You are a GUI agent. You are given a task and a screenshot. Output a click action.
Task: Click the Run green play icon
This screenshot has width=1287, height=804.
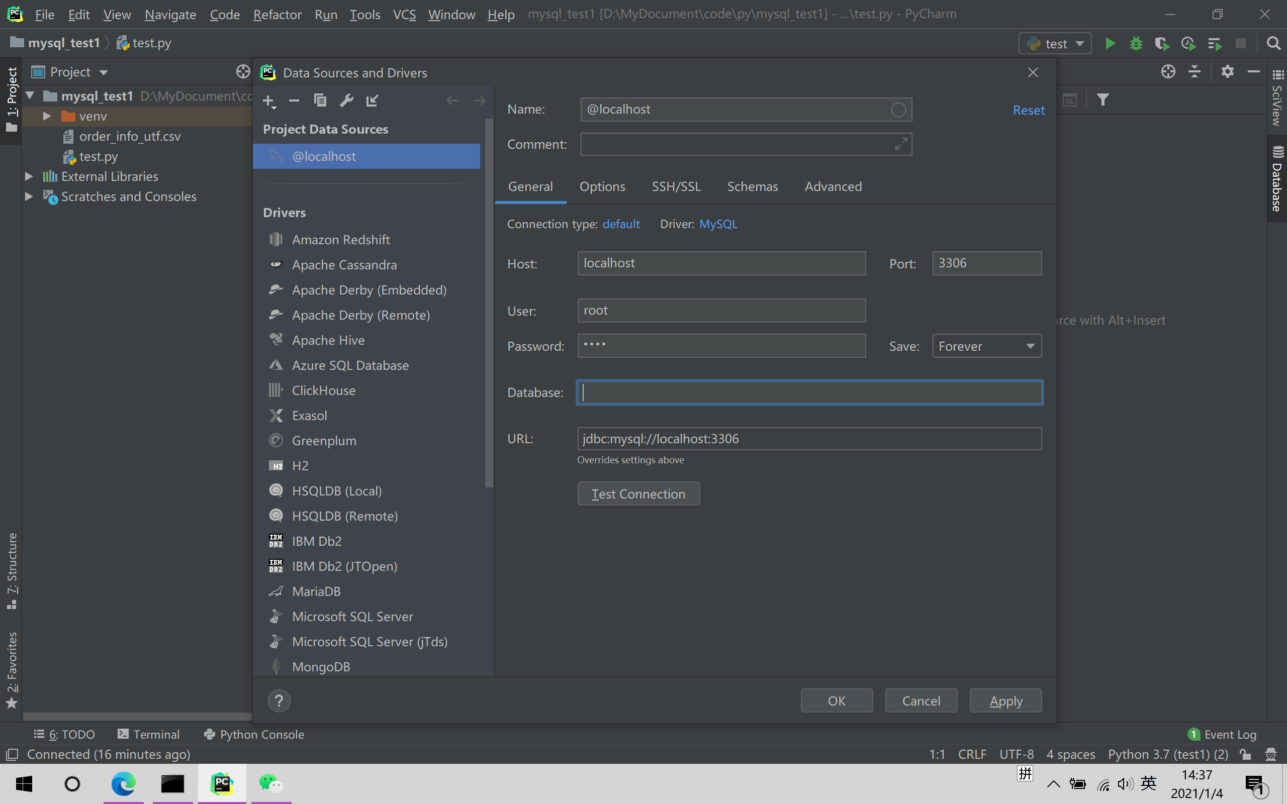(x=1110, y=44)
